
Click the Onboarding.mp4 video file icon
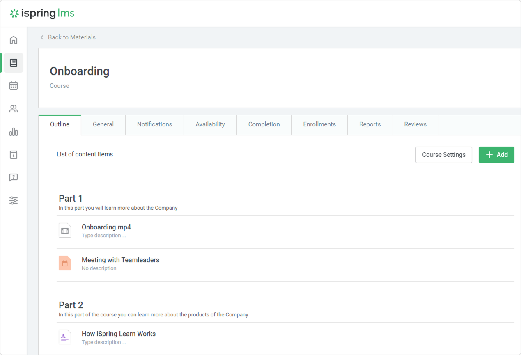[65, 231]
